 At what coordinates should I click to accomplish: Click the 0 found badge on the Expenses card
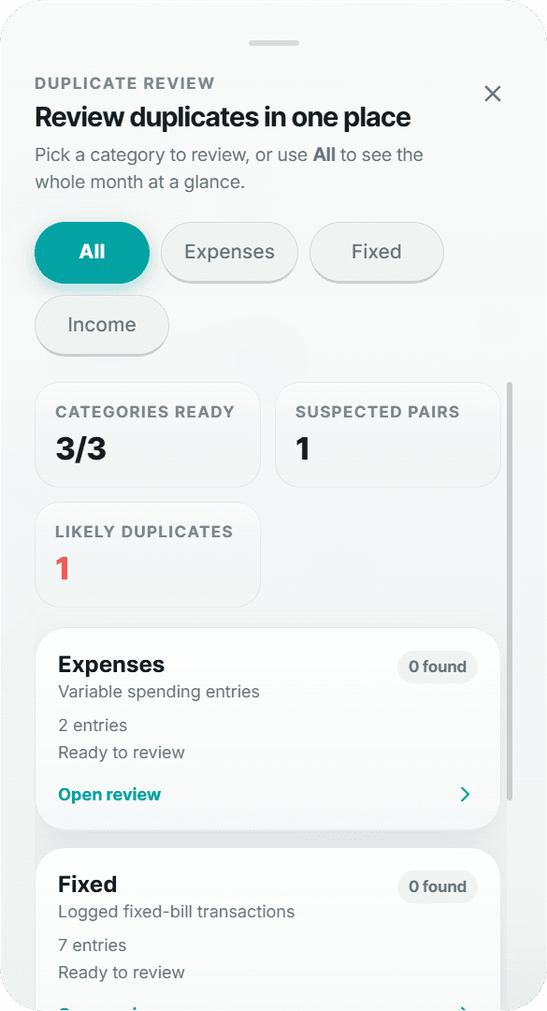pos(437,667)
